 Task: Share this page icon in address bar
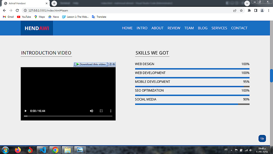[235, 10]
